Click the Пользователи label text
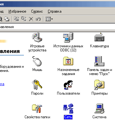Viewport: 115px width, 123px height. tap(68, 93)
